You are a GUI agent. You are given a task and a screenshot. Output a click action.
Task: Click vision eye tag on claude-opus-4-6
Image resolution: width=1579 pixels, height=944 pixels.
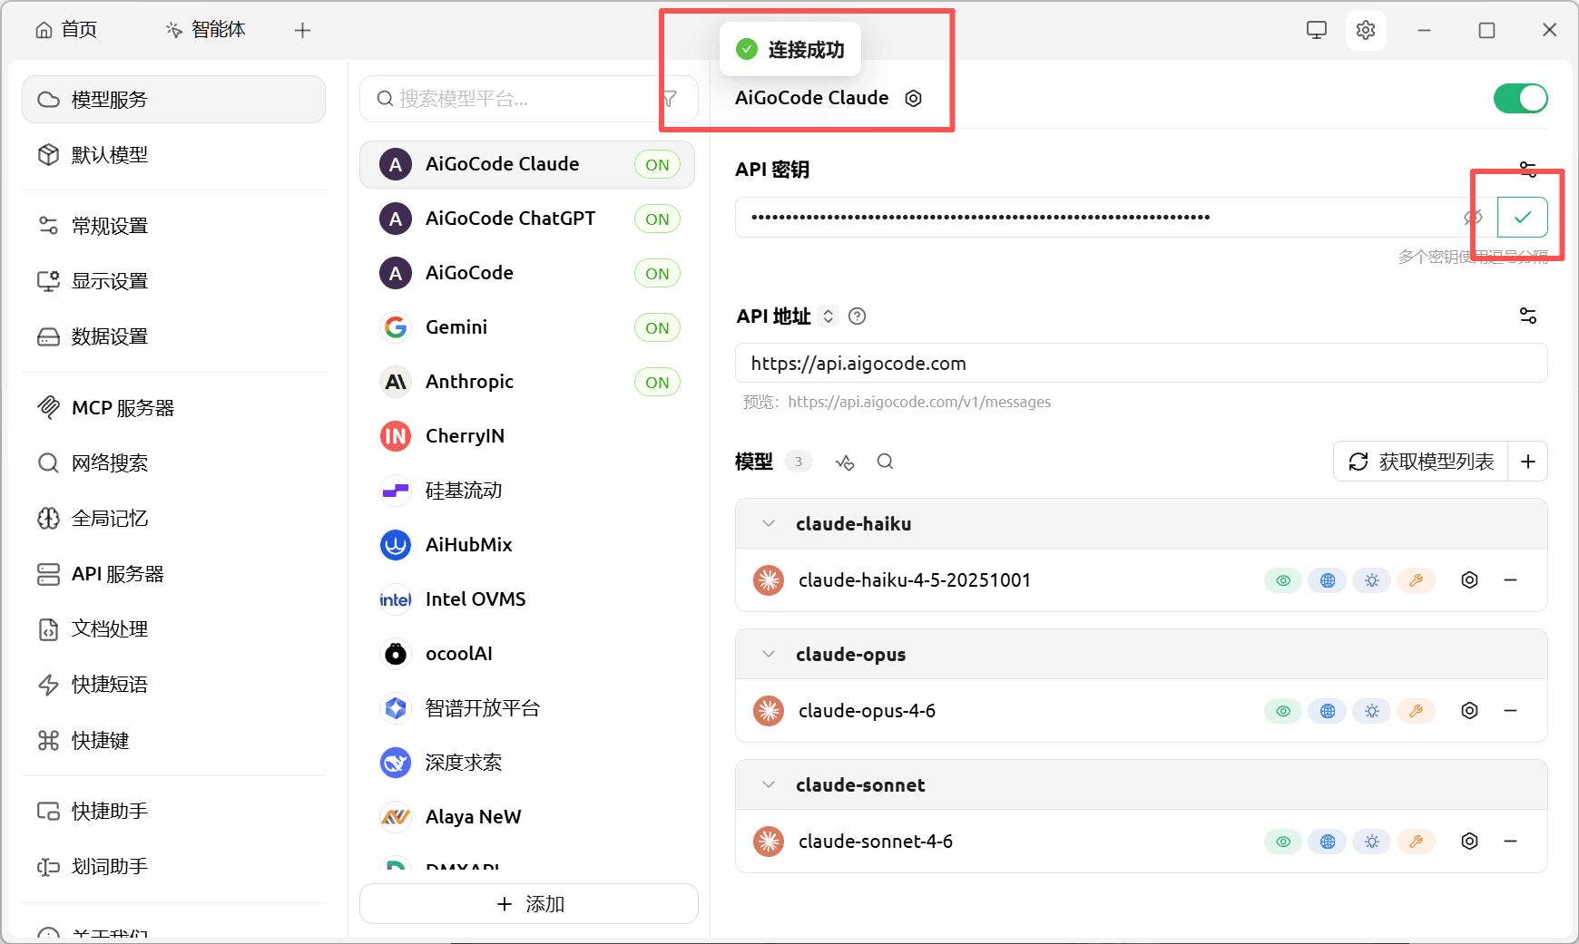tap(1283, 711)
